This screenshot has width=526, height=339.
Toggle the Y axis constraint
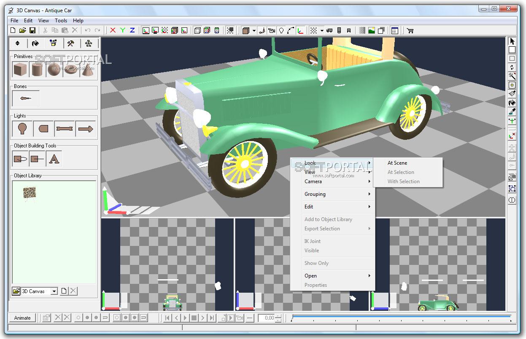[122, 30]
